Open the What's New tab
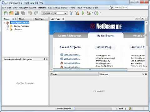Image resolution: width=150 pixels, height=112 pixels. click(x=139, y=36)
